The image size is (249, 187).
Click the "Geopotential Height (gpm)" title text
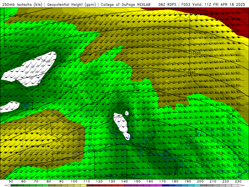point(72,4)
